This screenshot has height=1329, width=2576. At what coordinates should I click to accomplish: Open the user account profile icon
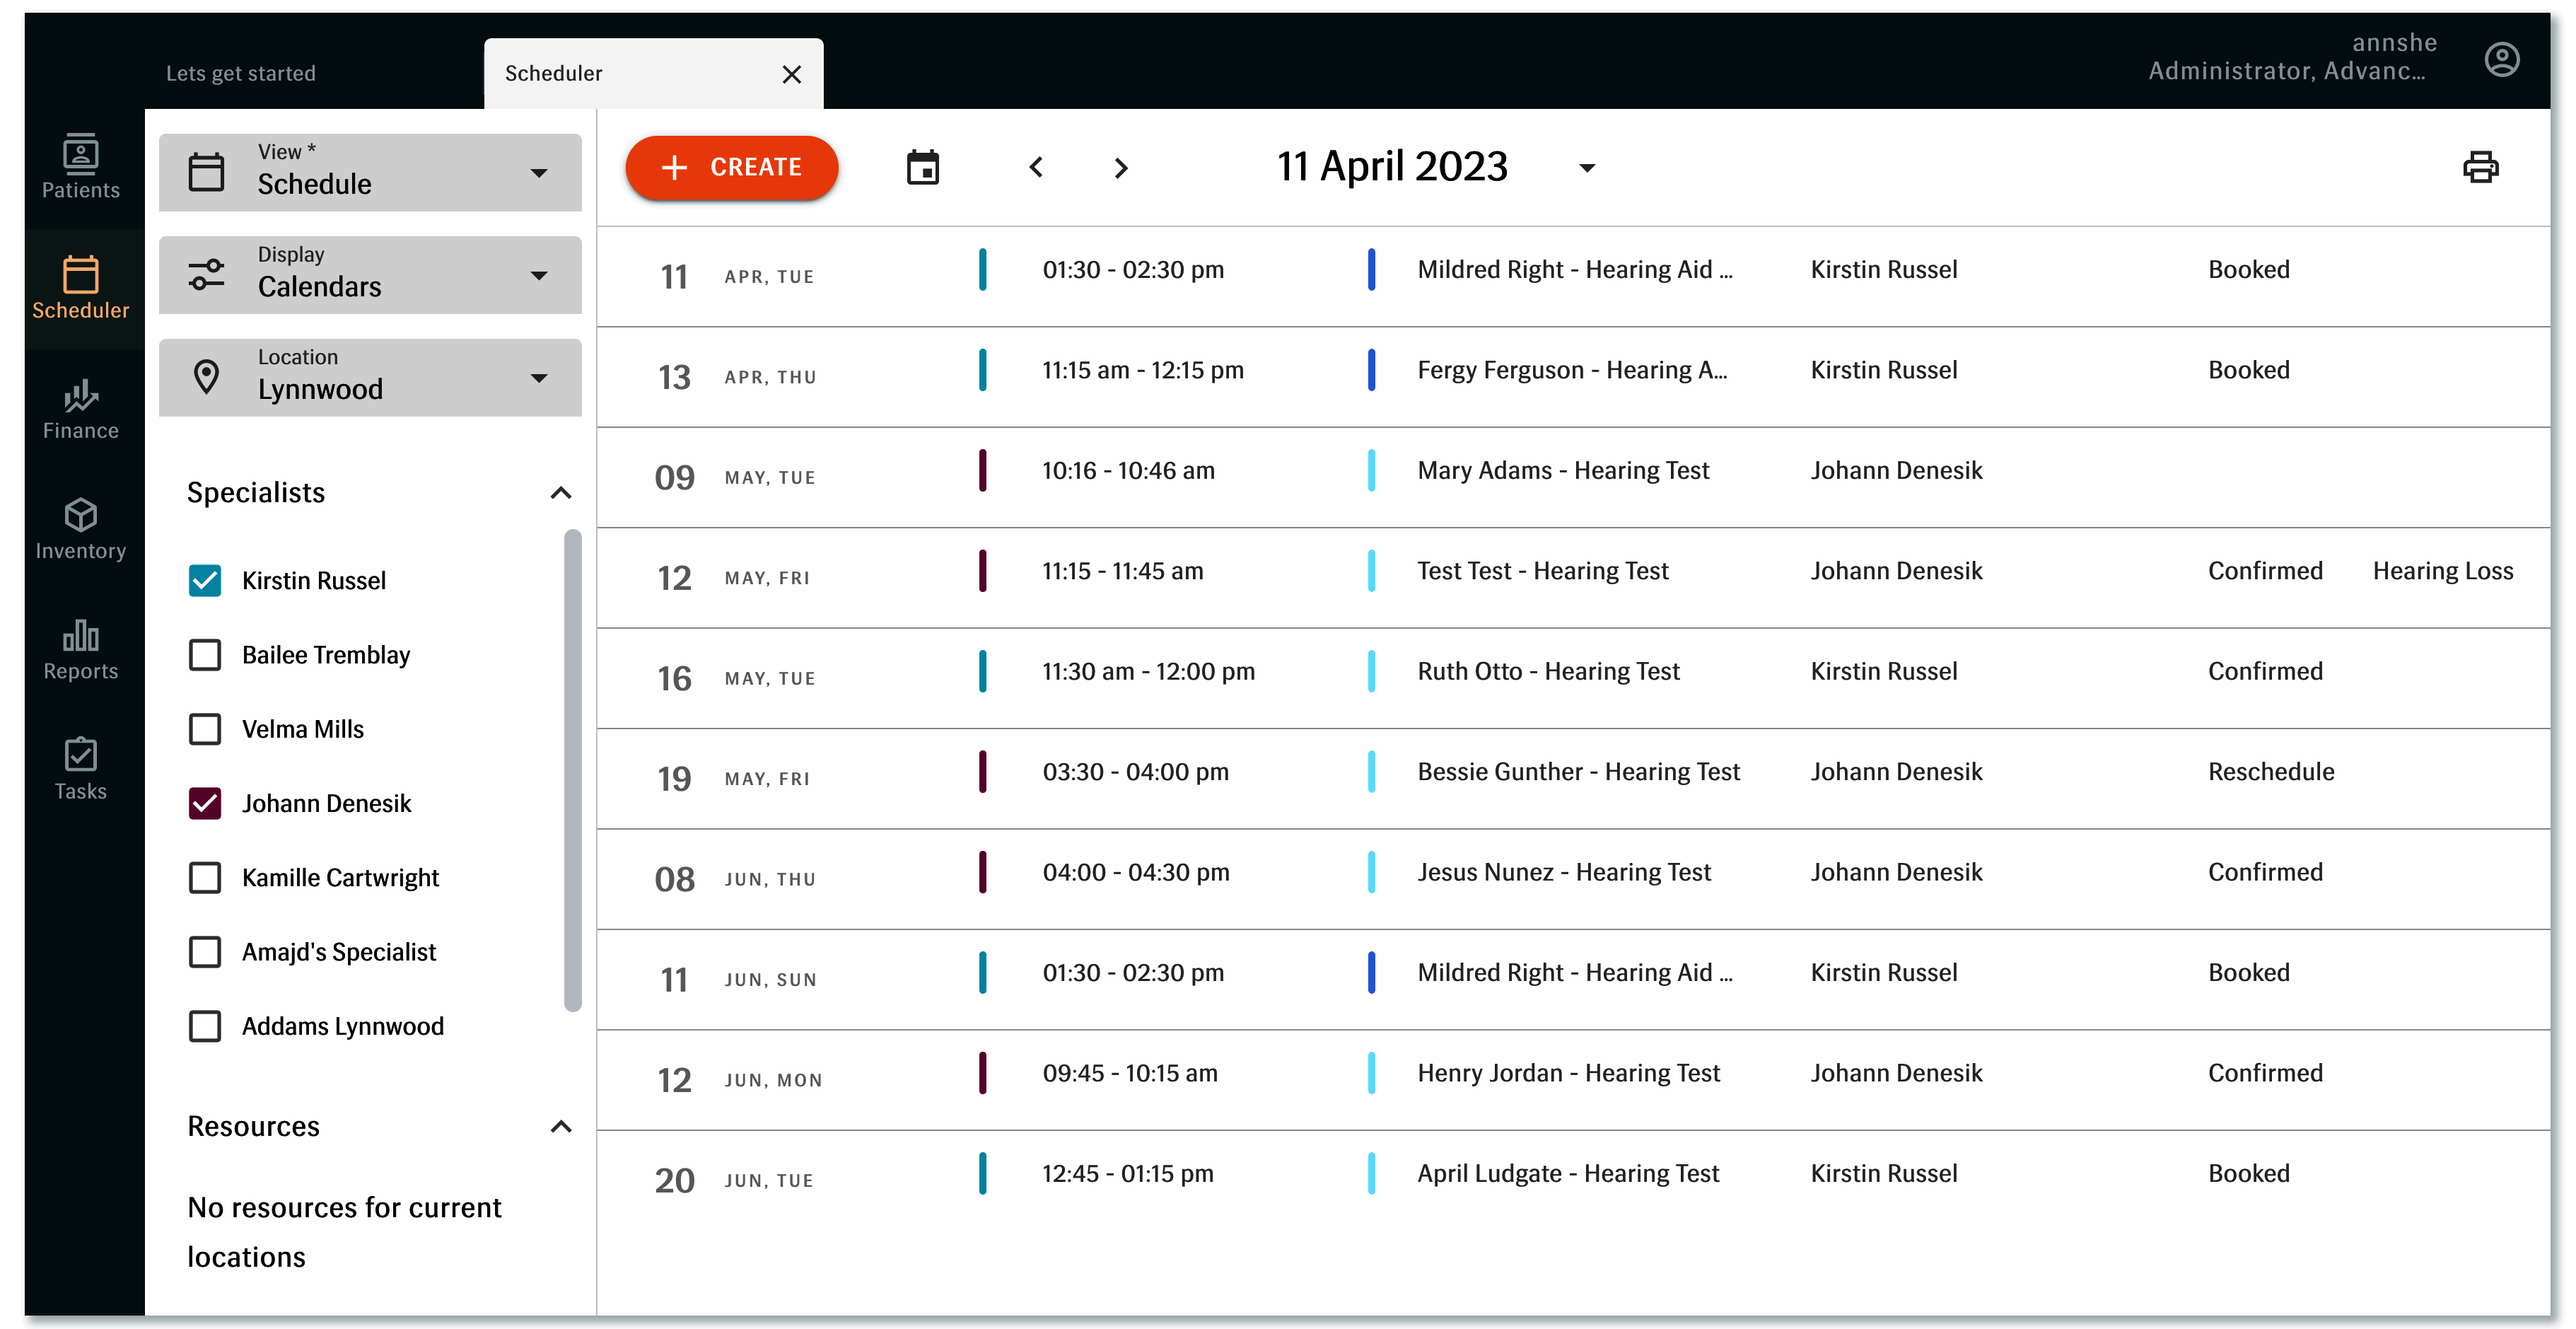[x=2503, y=59]
